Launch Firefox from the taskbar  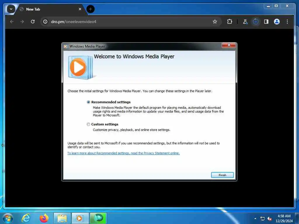[x=44, y=218]
